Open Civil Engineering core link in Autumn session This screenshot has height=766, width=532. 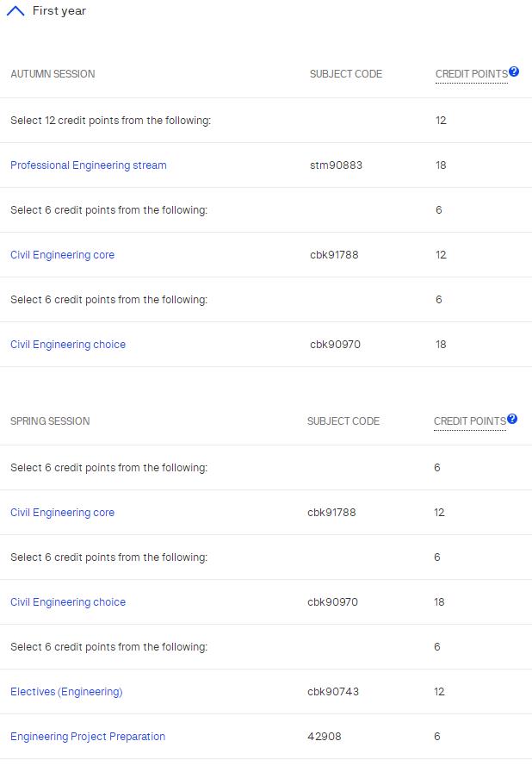click(62, 255)
